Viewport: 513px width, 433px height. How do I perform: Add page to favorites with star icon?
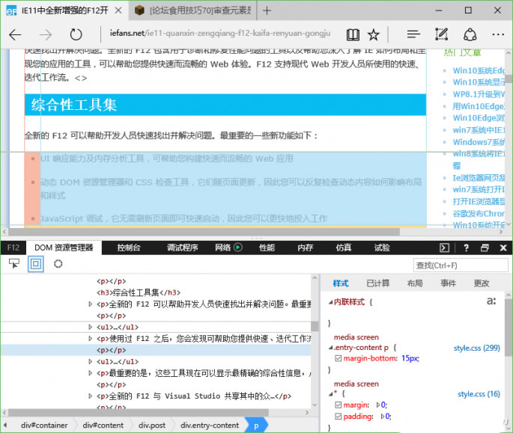point(374,34)
